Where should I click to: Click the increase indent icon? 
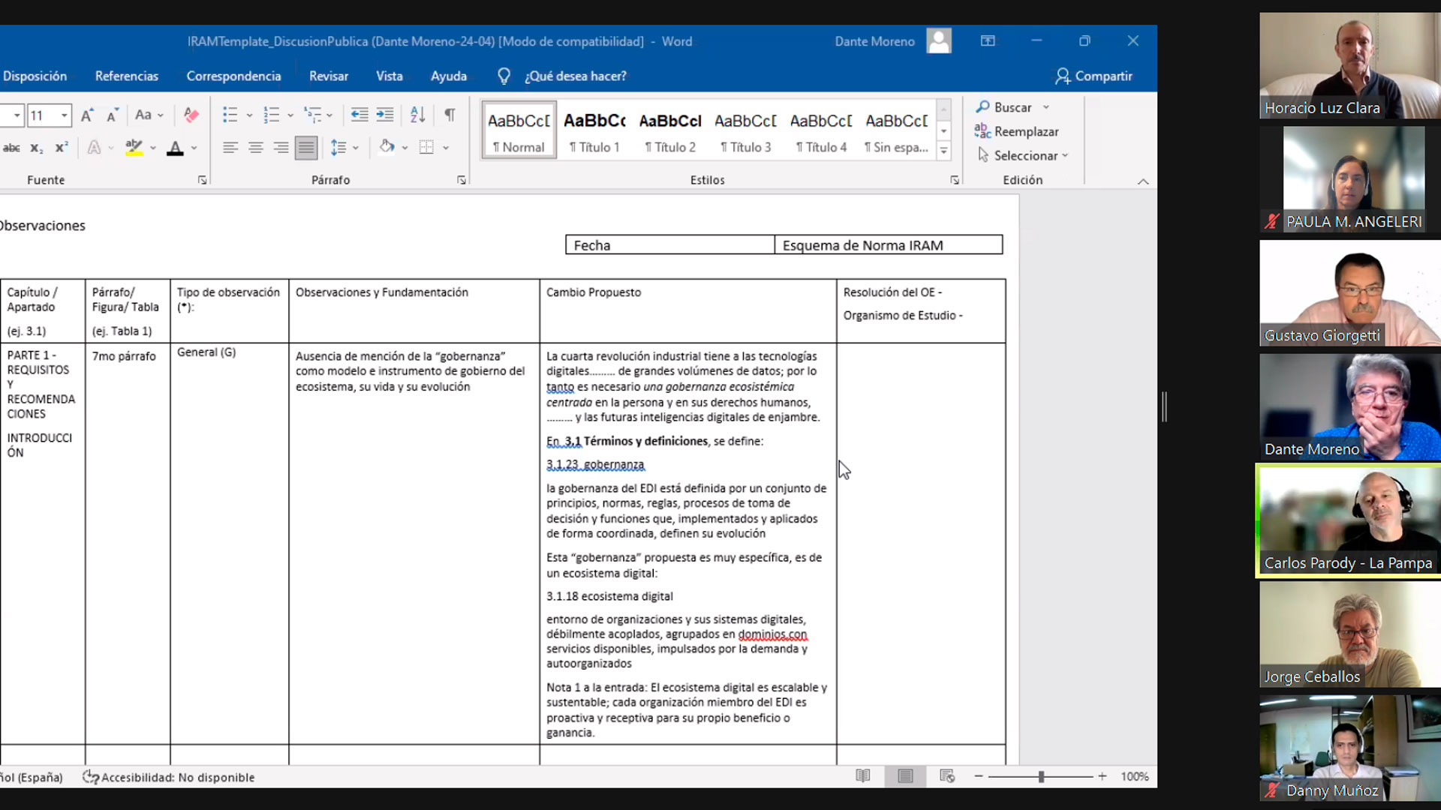click(385, 115)
